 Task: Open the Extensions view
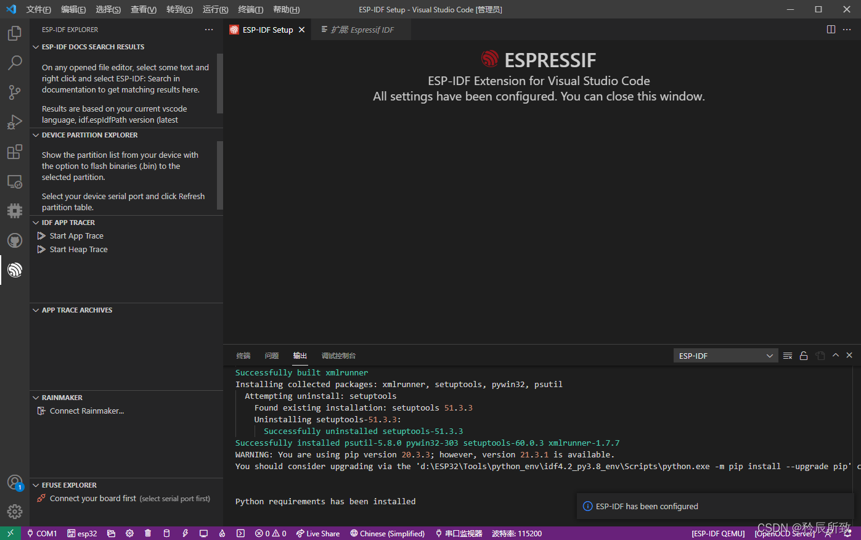(15, 152)
